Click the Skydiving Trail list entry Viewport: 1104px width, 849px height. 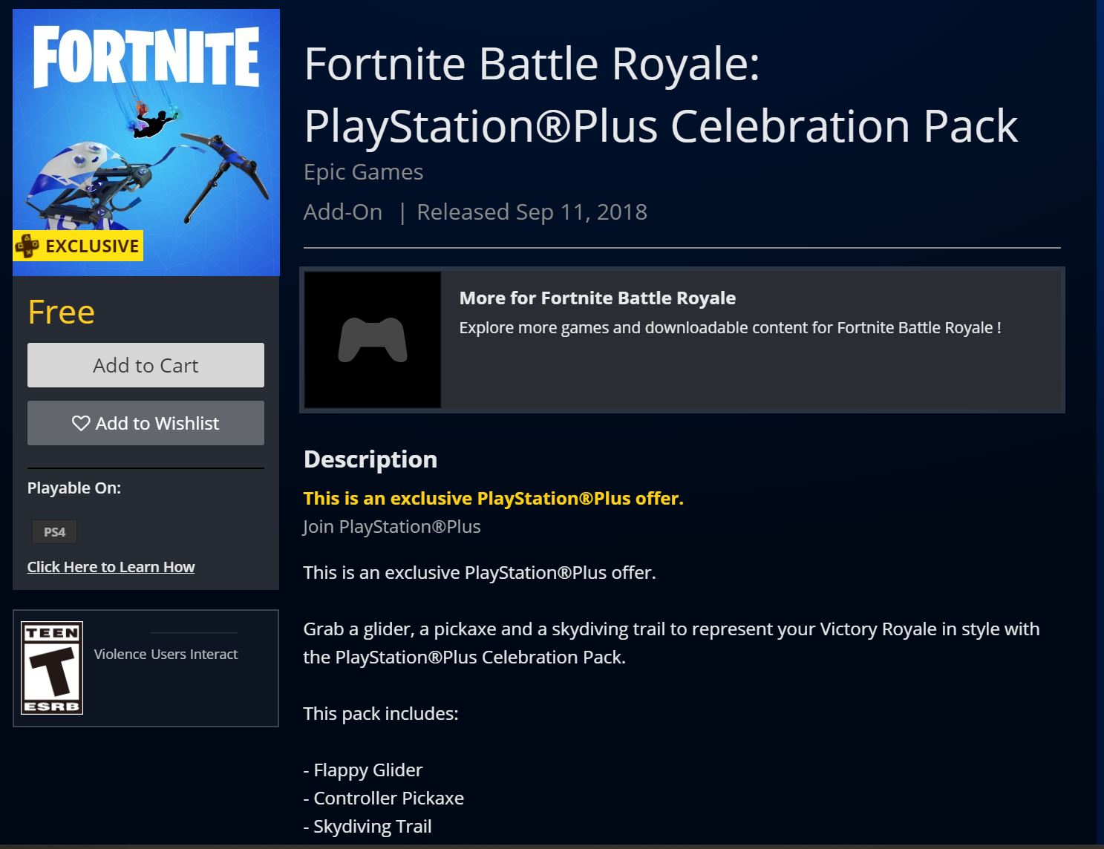point(368,827)
